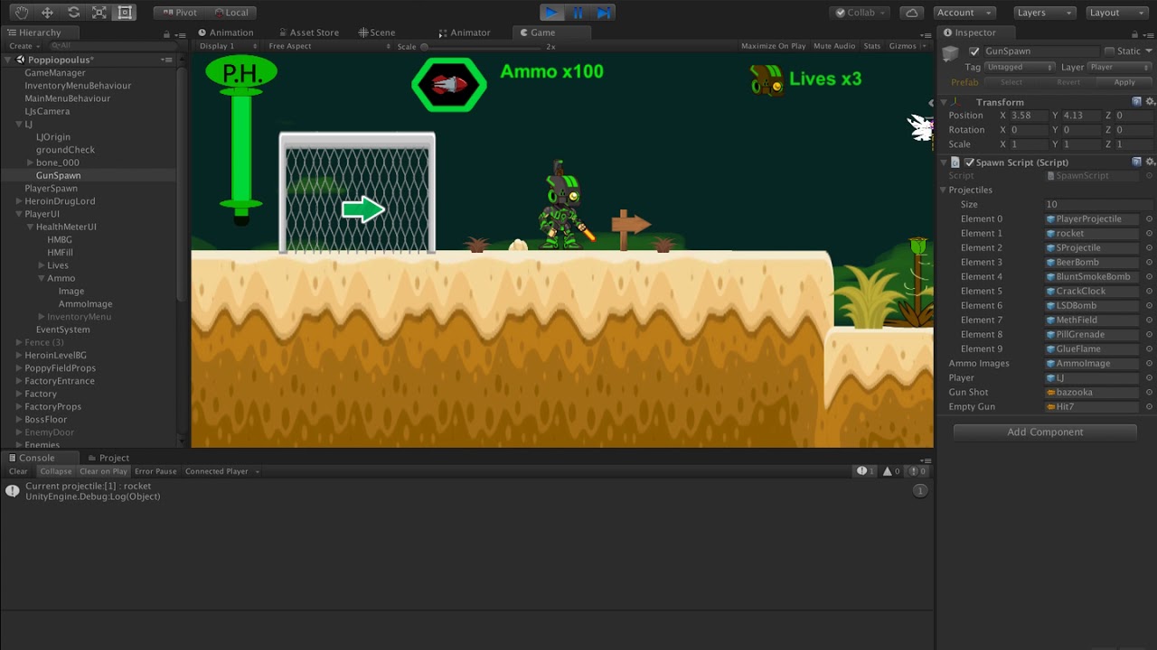Expand bone_000 in Hierarchy
Screen dimensions: 1157x650
[x=30, y=162]
